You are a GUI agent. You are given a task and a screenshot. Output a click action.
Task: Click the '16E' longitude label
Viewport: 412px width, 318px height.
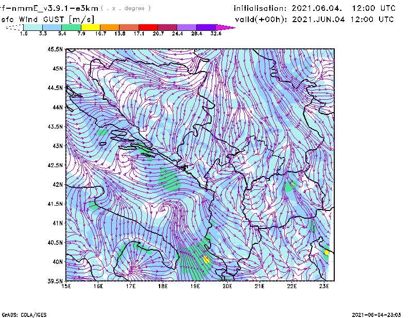[x=98, y=286]
